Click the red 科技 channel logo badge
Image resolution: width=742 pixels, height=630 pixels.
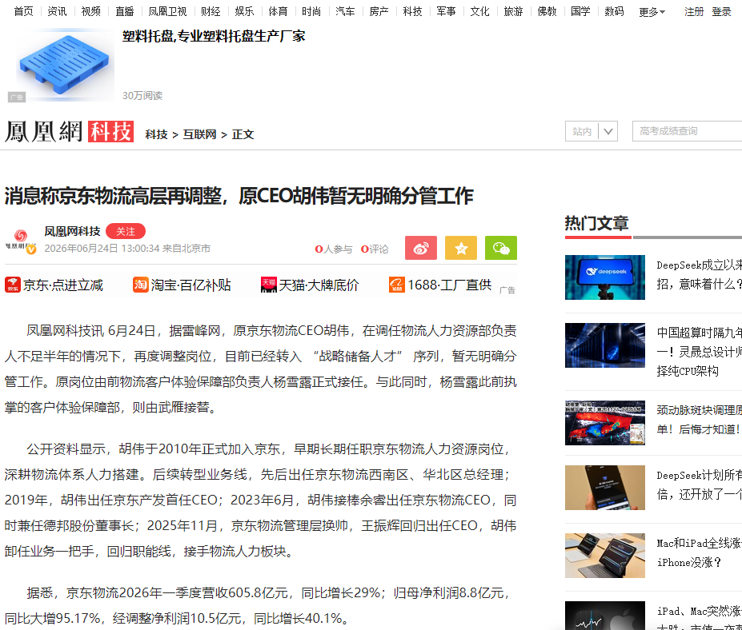pyautogui.click(x=110, y=132)
